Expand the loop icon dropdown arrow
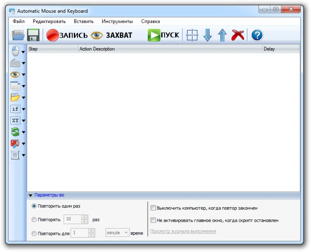 24,132
